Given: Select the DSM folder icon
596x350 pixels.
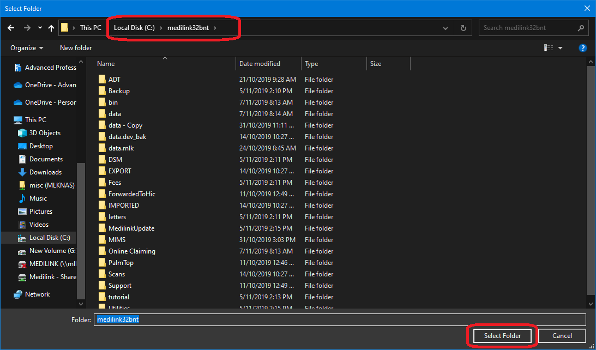Looking at the screenshot, I should [102, 160].
